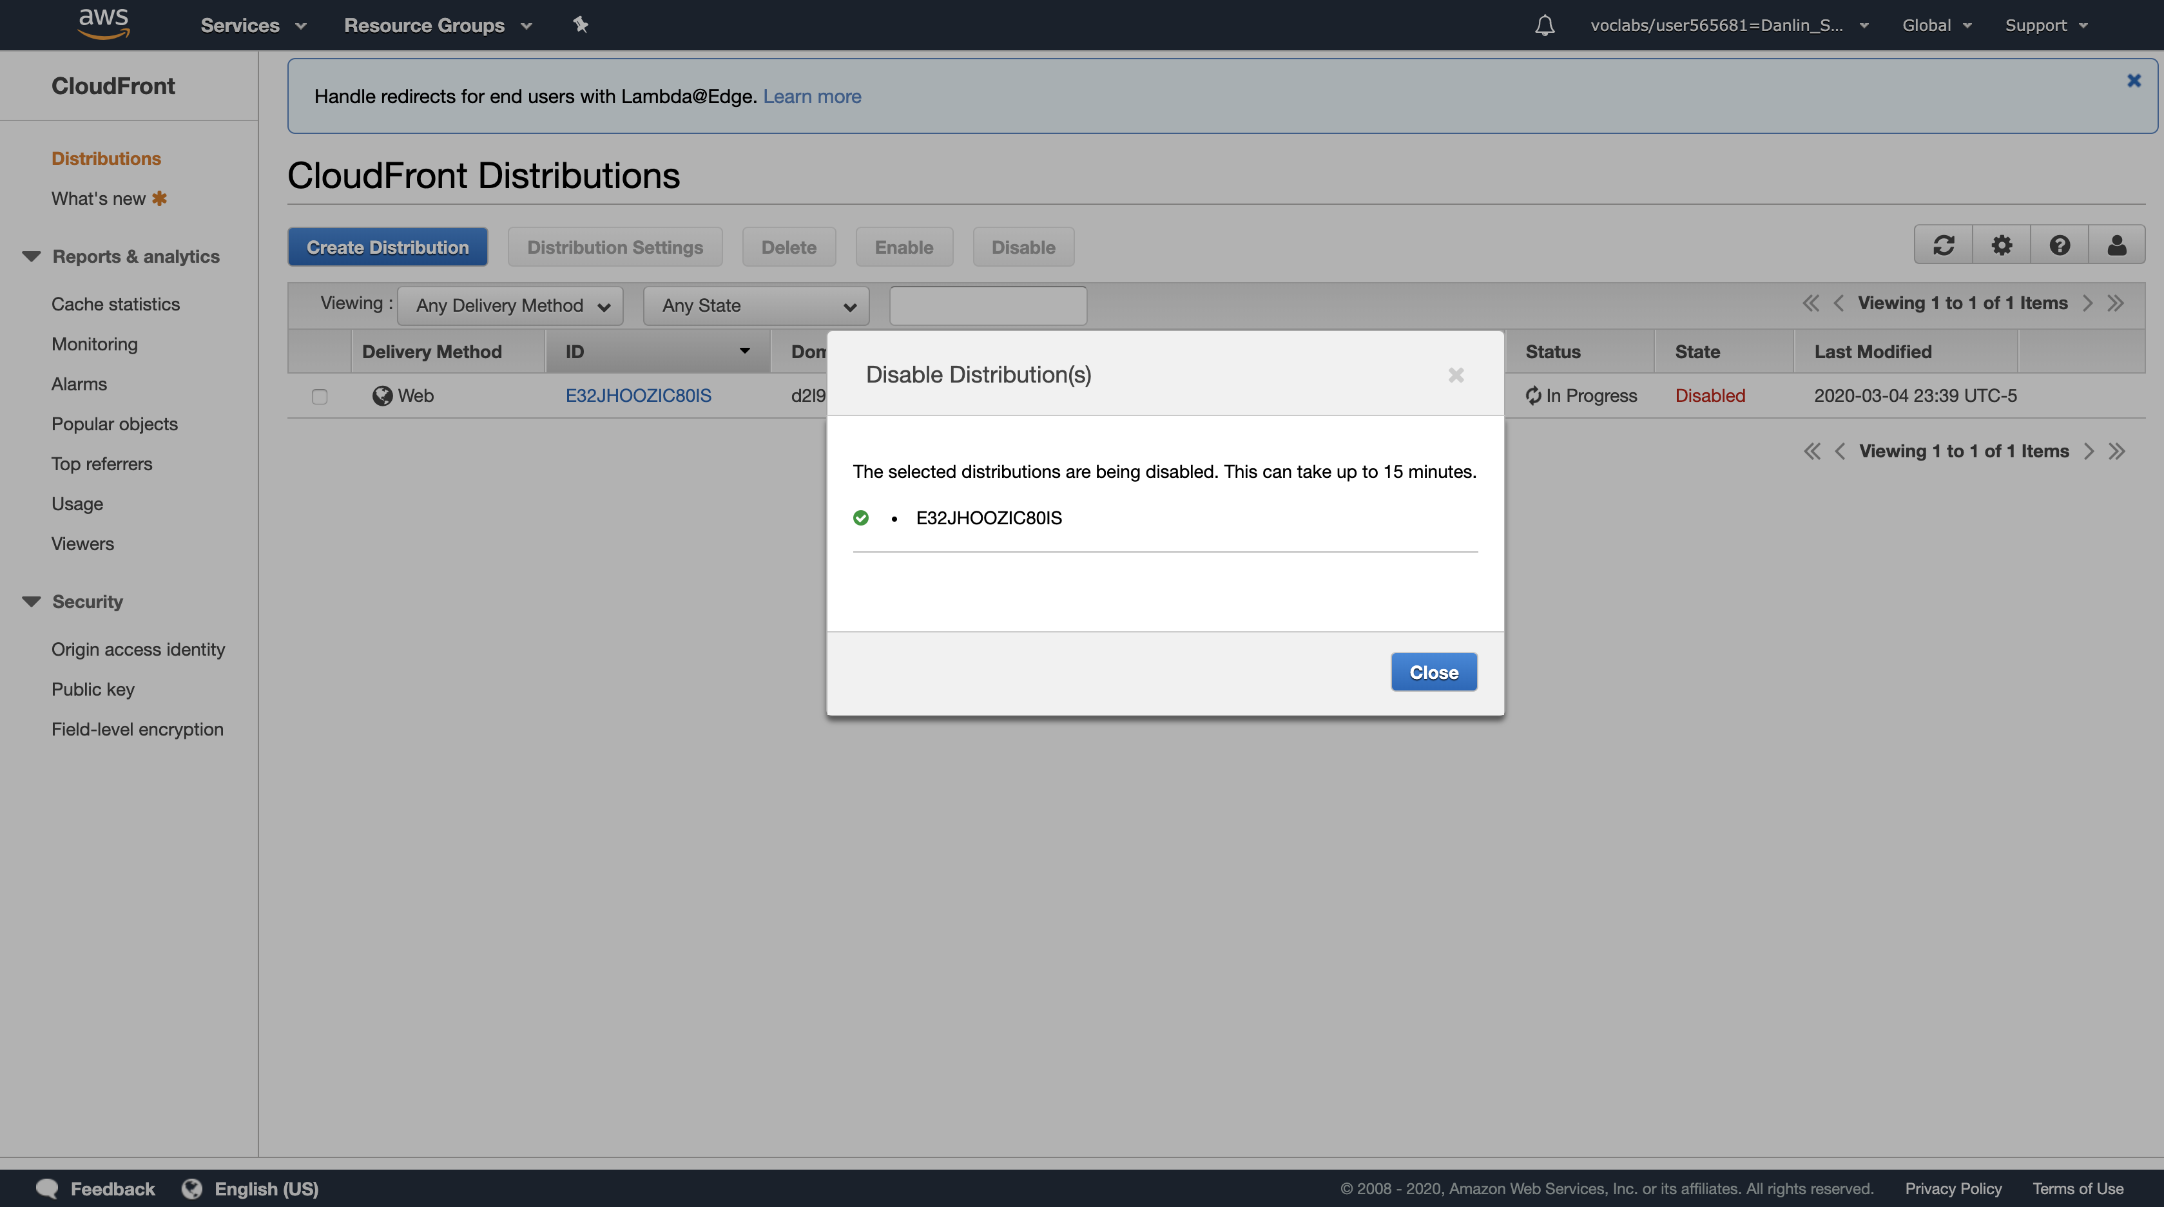Click the AWS logo

pyautogui.click(x=103, y=23)
